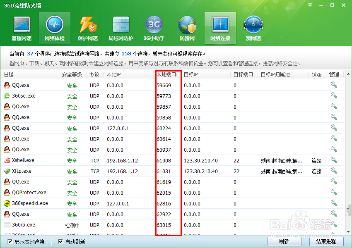Click target IP 123.30.210.40 in Xftp.exe row
The height and width of the screenshot is (248, 352).
pyautogui.click(x=201, y=172)
